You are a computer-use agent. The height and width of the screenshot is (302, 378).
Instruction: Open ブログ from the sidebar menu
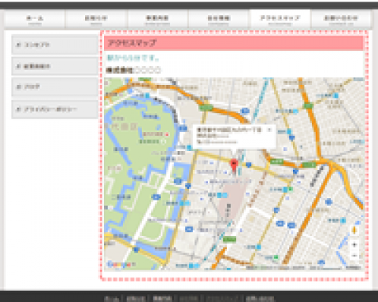[55, 87]
